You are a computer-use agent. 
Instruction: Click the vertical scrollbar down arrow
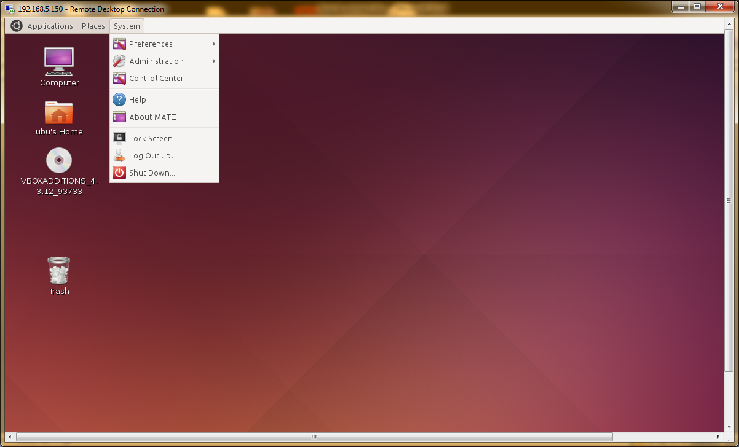pyautogui.click(x=729, y=427)
